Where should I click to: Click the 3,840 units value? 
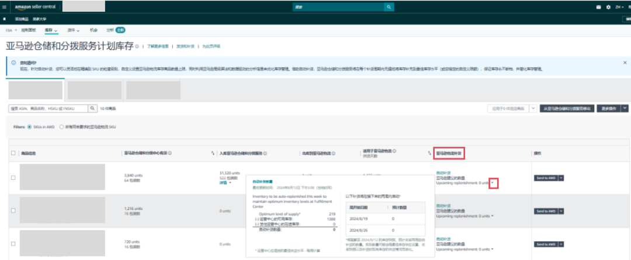(x=134, y=175)
